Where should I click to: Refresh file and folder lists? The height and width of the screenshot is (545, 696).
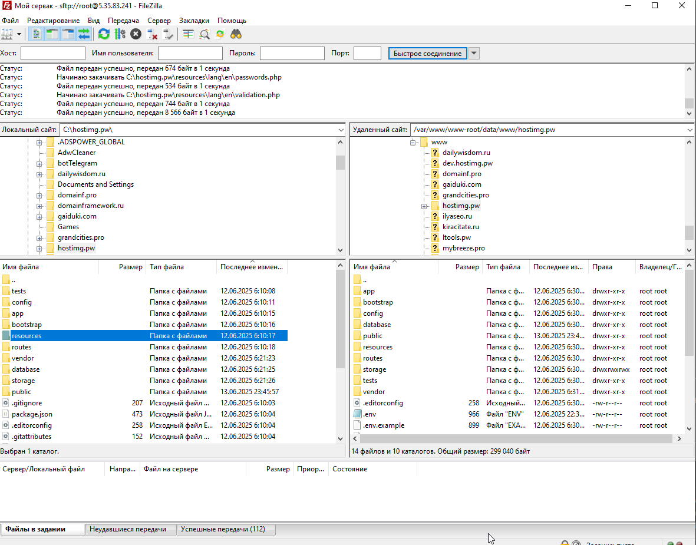tap(104, 34)
